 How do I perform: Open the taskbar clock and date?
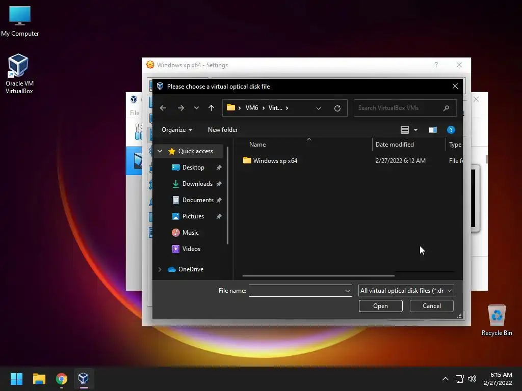click(x=498, y=379)
